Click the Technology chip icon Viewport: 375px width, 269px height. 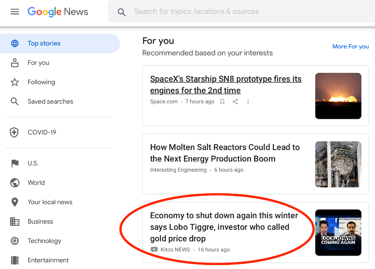pyautogui.click(x=14, y=241)
